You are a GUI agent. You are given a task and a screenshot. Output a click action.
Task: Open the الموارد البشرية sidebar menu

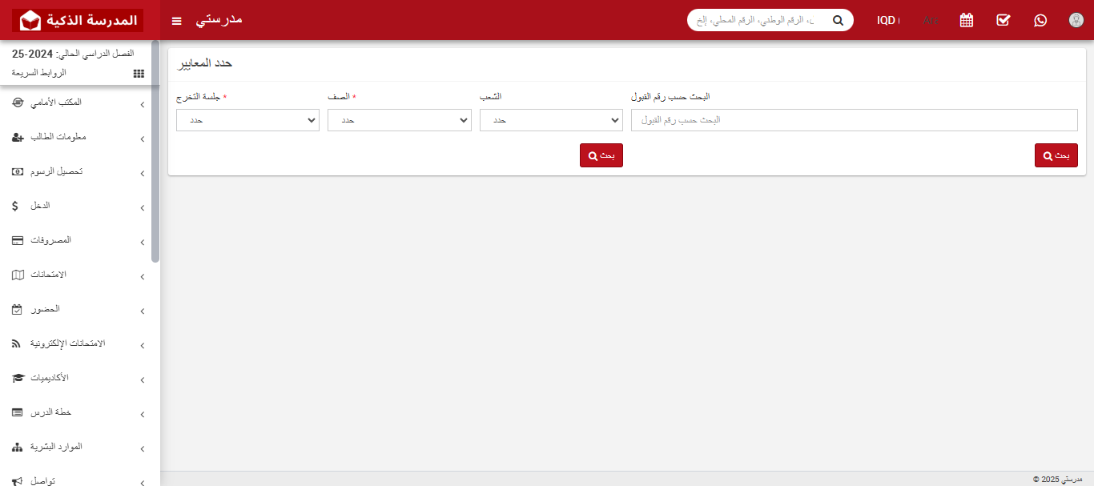[78, 447]
